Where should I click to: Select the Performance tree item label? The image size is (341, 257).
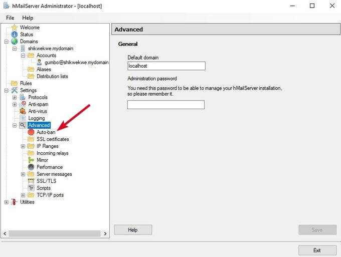coord(50,167)
